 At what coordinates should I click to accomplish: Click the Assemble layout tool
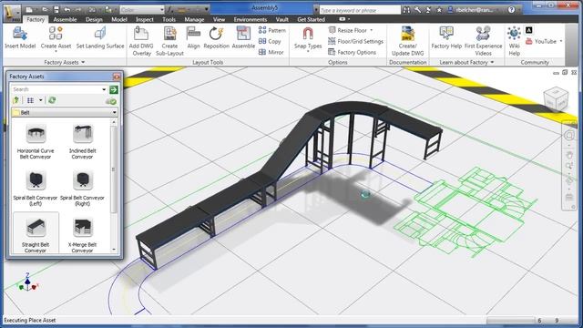point(243,38)
